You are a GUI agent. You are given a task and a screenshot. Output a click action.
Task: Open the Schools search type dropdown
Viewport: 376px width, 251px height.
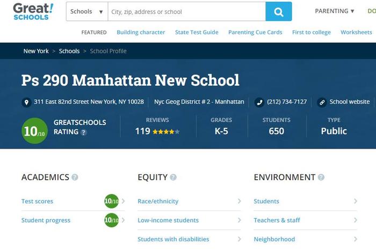(x=87, y=11)
